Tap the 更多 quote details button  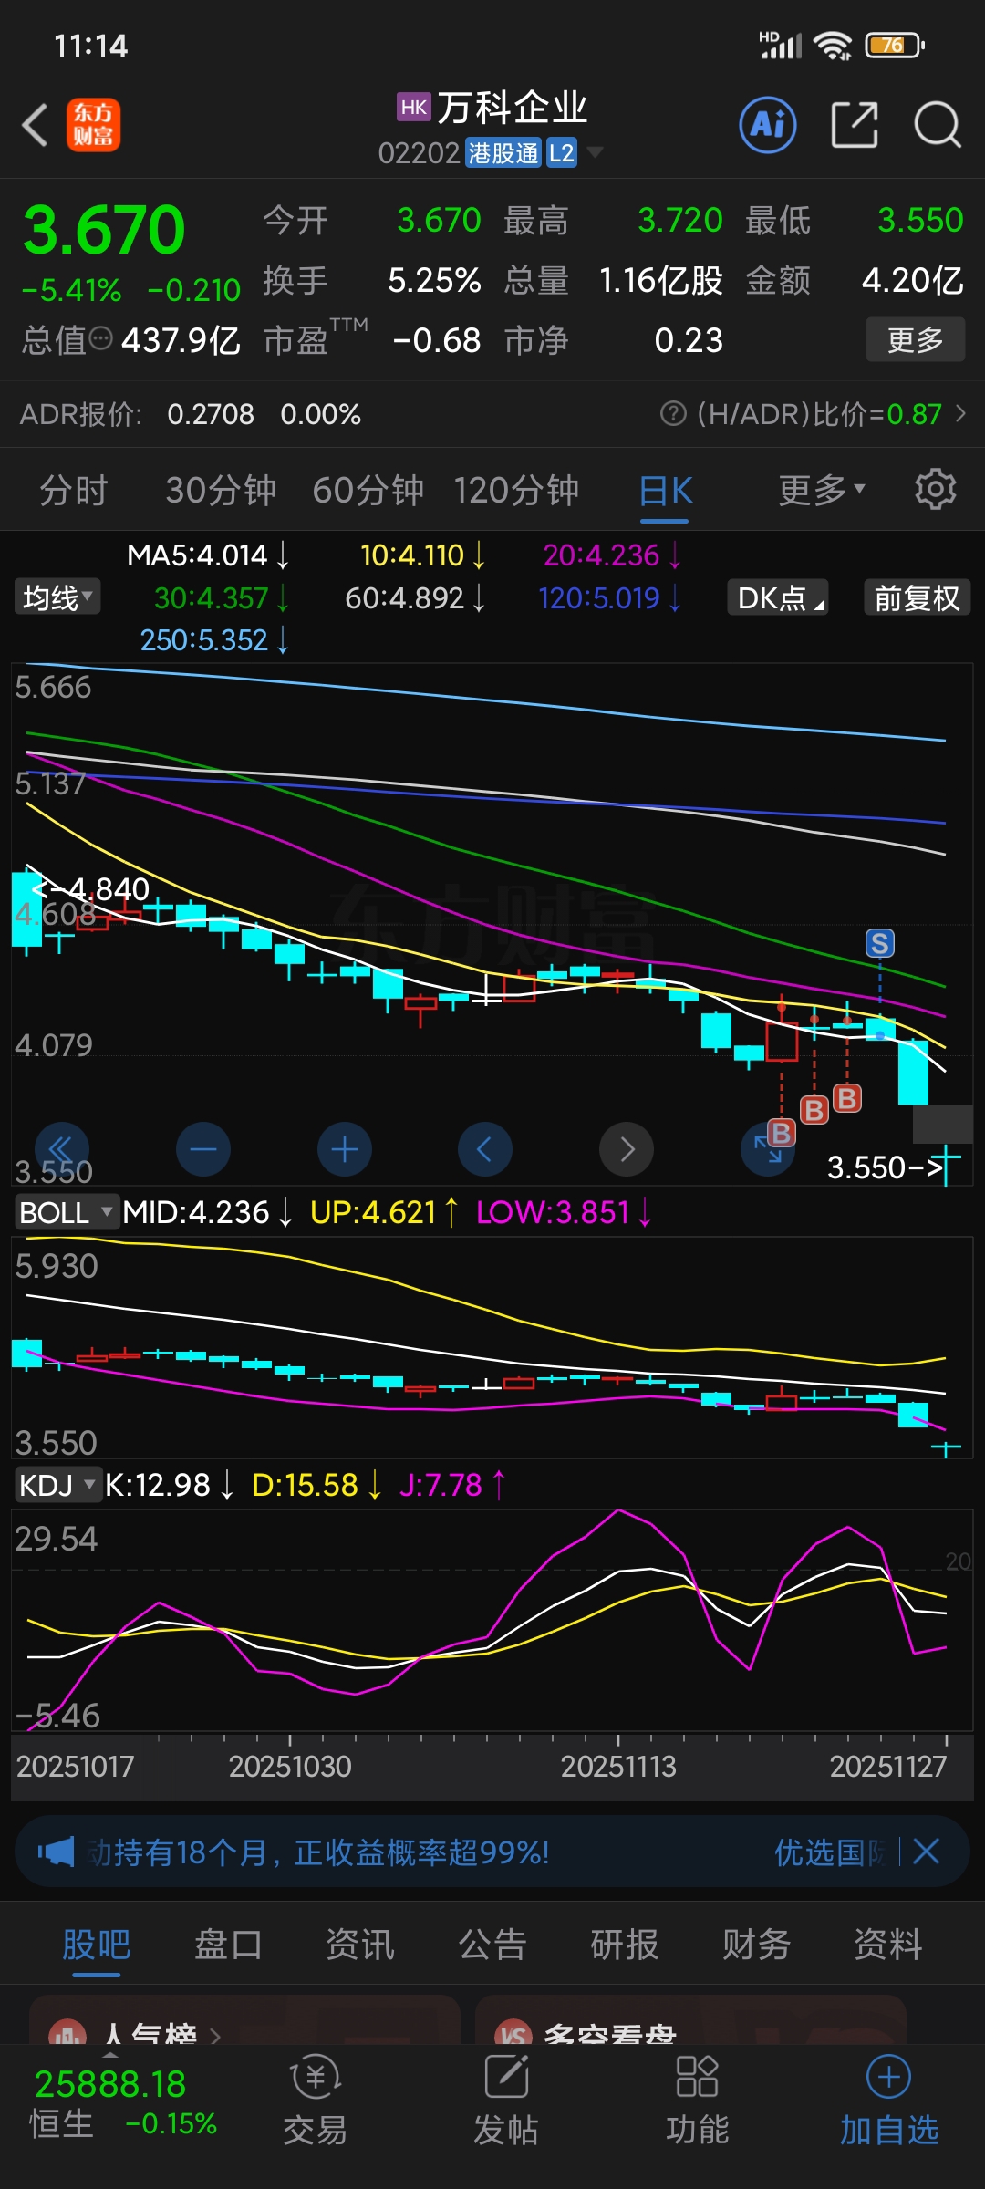(915, 339)
